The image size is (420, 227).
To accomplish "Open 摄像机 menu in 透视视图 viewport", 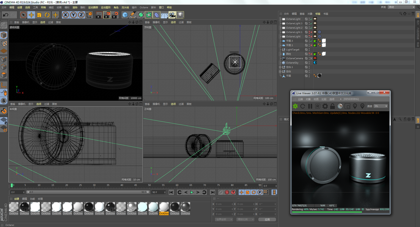I will (25, 22).
